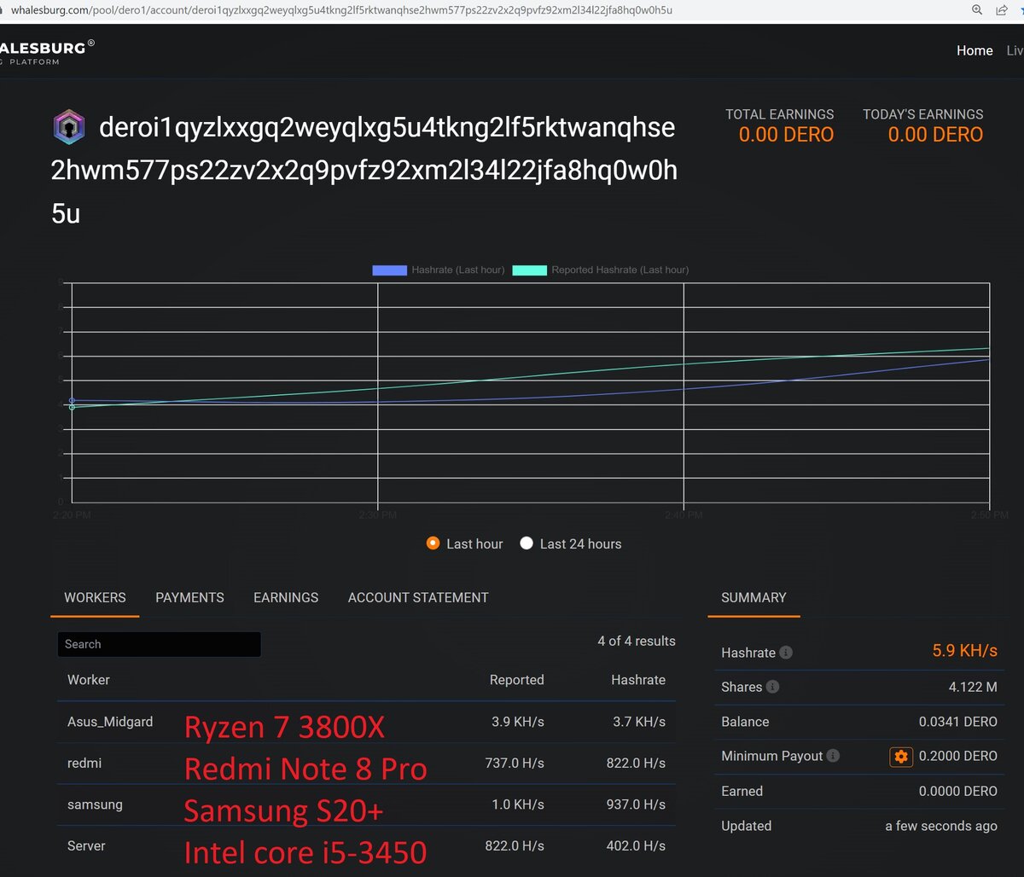
Task: Open the account avatar icon beside address
Action: [x=70, y=128]
